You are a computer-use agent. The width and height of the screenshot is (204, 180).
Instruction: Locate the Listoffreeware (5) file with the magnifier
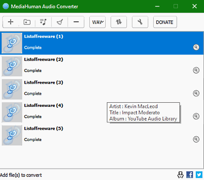pyautogui.click(x=196, y=140)
